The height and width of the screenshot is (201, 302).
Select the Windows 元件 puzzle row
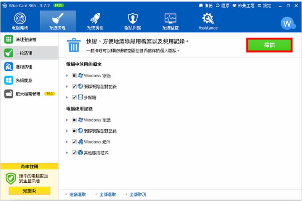pyautogui.click(x=94, y=142)
